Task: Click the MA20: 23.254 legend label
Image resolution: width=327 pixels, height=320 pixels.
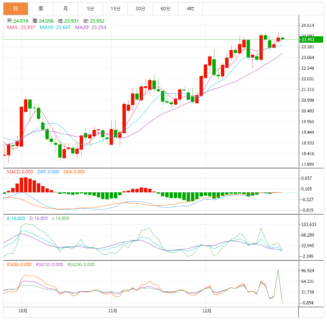Action: point(91,27)
